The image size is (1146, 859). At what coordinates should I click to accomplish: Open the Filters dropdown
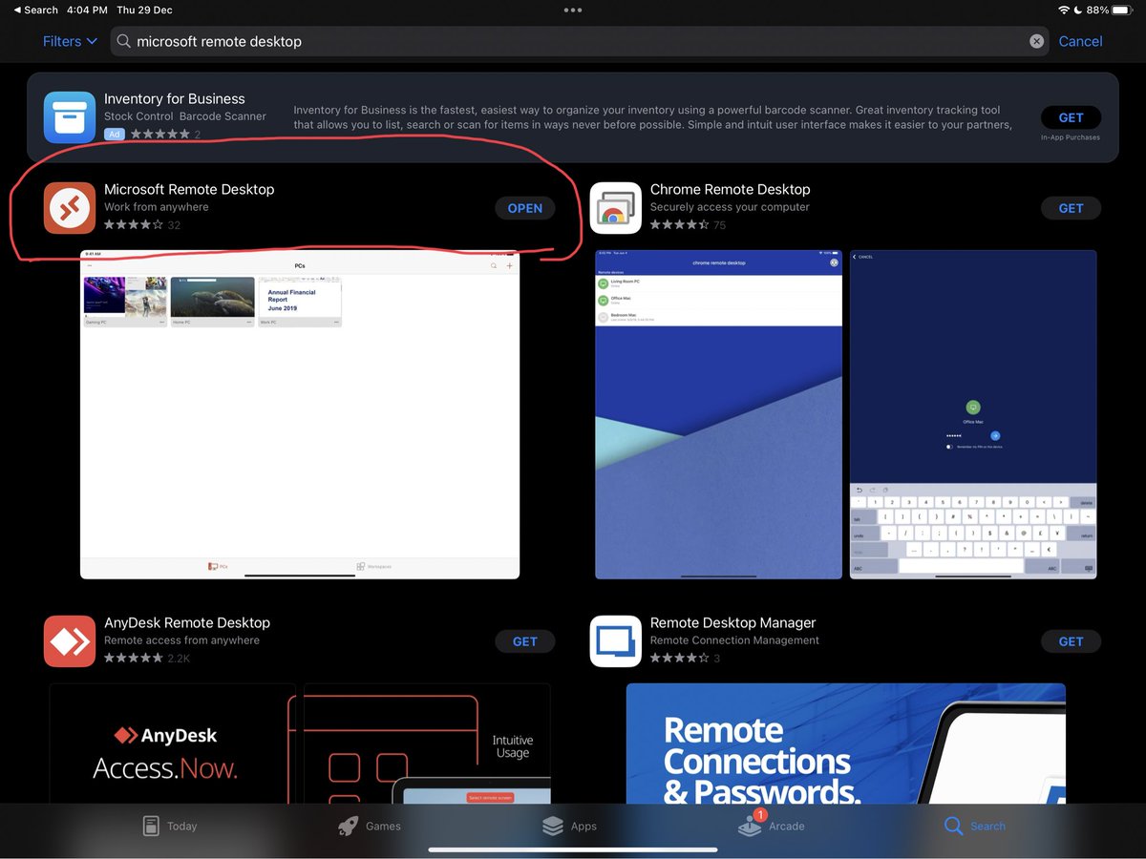tap(70, 41)
